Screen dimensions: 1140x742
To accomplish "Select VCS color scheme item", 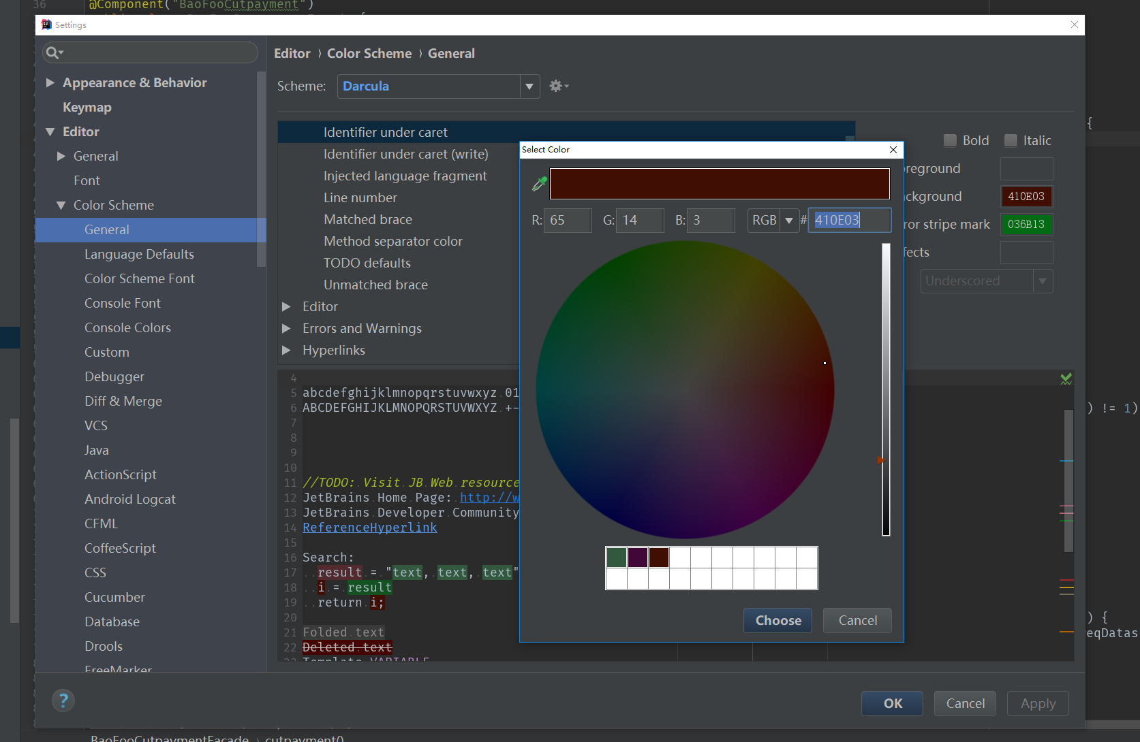I will (96, 425).
